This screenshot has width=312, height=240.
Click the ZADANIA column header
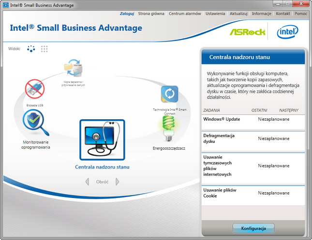[211, 110]
